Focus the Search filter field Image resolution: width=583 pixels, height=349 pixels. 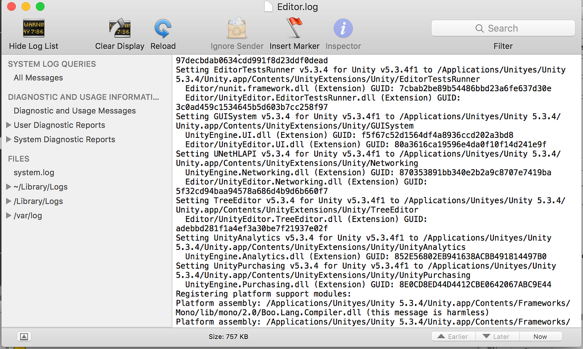(503, 28)
